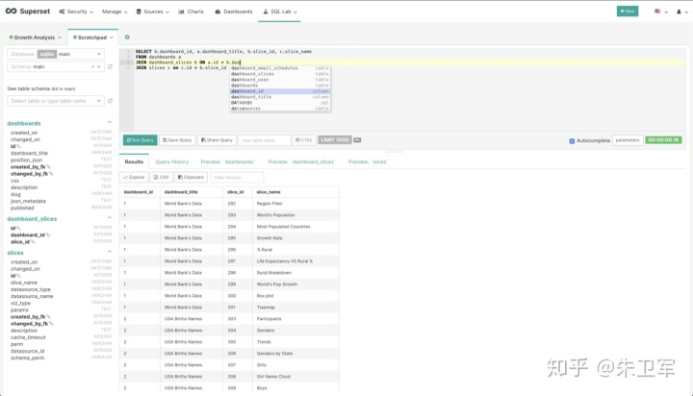
Task: Choose dashboard_slices table autocomplete suggestion
Action: [x=280, y=74]
